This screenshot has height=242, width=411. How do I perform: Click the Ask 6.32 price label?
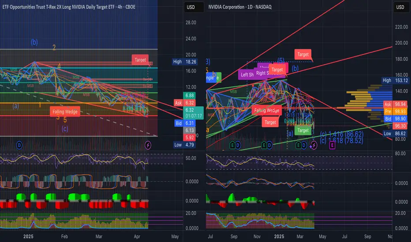tap(185, 103)
